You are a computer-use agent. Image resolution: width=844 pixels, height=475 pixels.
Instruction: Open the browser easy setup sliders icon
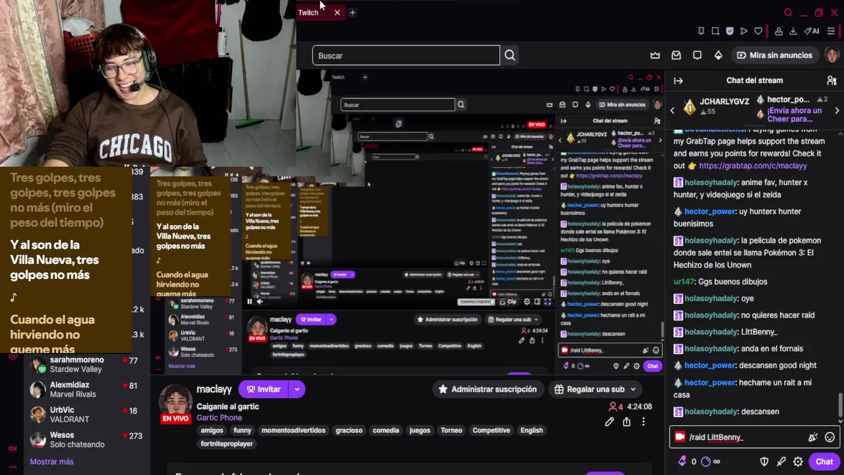pos(831,31)
